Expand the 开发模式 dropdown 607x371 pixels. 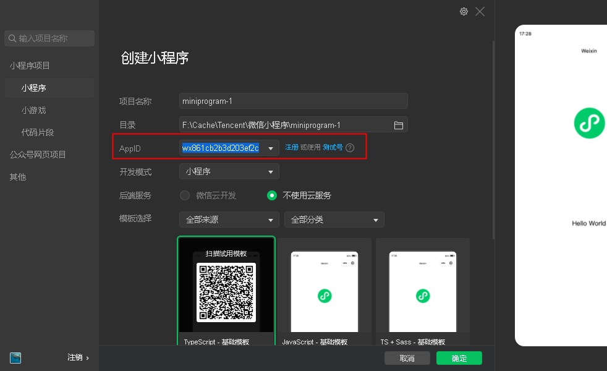coord(229,171)
